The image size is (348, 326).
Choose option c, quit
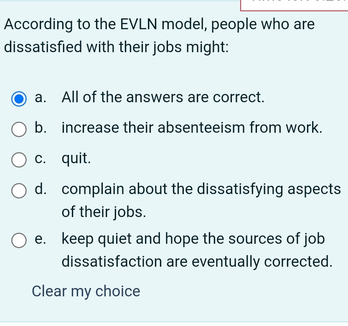pos(18,160)
